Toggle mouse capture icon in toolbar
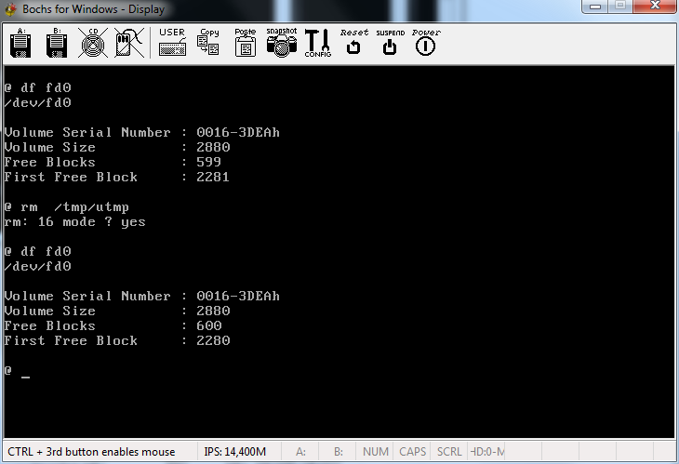This screenshot has width=679, height=464. click(128, 44)
